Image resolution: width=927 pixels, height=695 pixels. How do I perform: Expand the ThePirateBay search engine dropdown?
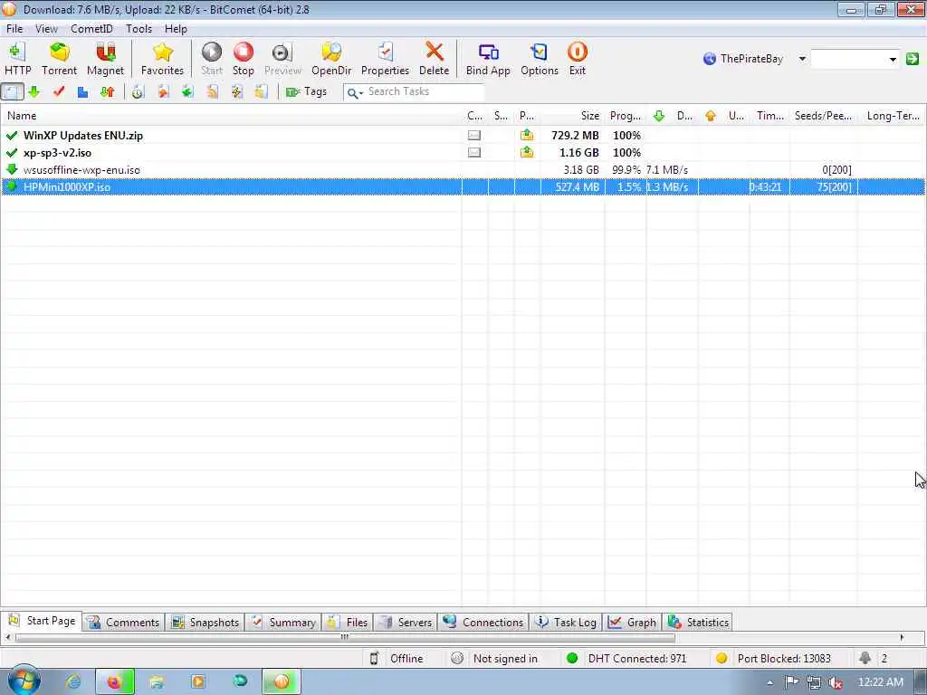(x=802, y=59)
